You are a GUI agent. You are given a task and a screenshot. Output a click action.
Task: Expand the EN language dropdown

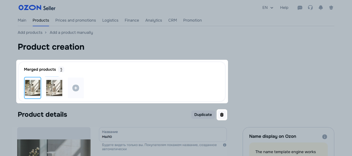268,8
